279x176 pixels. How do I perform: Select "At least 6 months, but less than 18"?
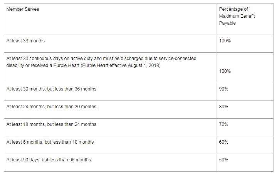point(50,142)
